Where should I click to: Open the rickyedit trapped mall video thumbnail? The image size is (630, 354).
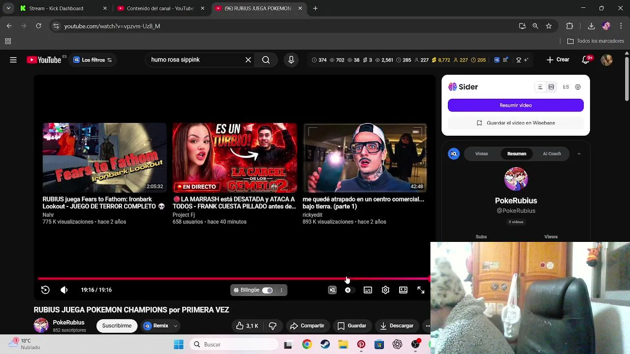(x=365, y=158)
